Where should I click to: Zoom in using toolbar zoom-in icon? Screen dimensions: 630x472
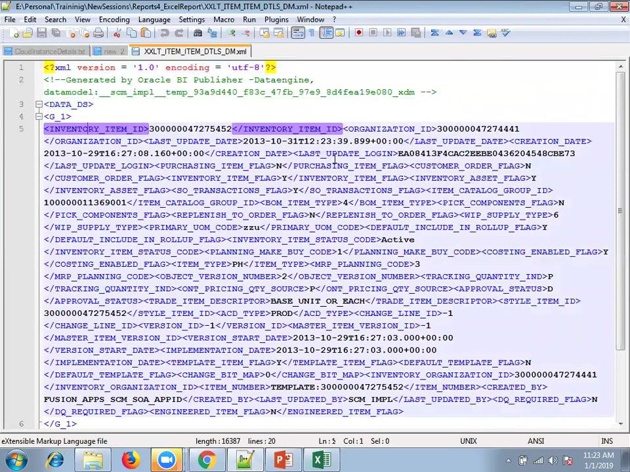232,33
